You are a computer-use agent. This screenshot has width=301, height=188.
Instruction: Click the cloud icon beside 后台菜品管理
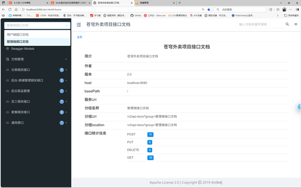(x=7, y=91)
